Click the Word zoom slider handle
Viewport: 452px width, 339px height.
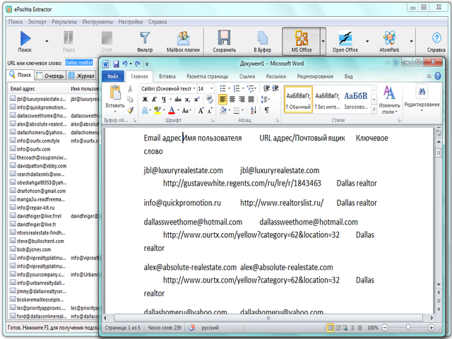tap(408, 328)
